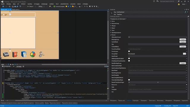Click the search icon in property filter

click(x=188, y=17)
